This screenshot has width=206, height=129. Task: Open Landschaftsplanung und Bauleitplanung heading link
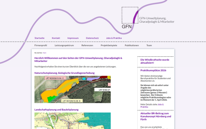pyautogui.click(x=56, y=110)
